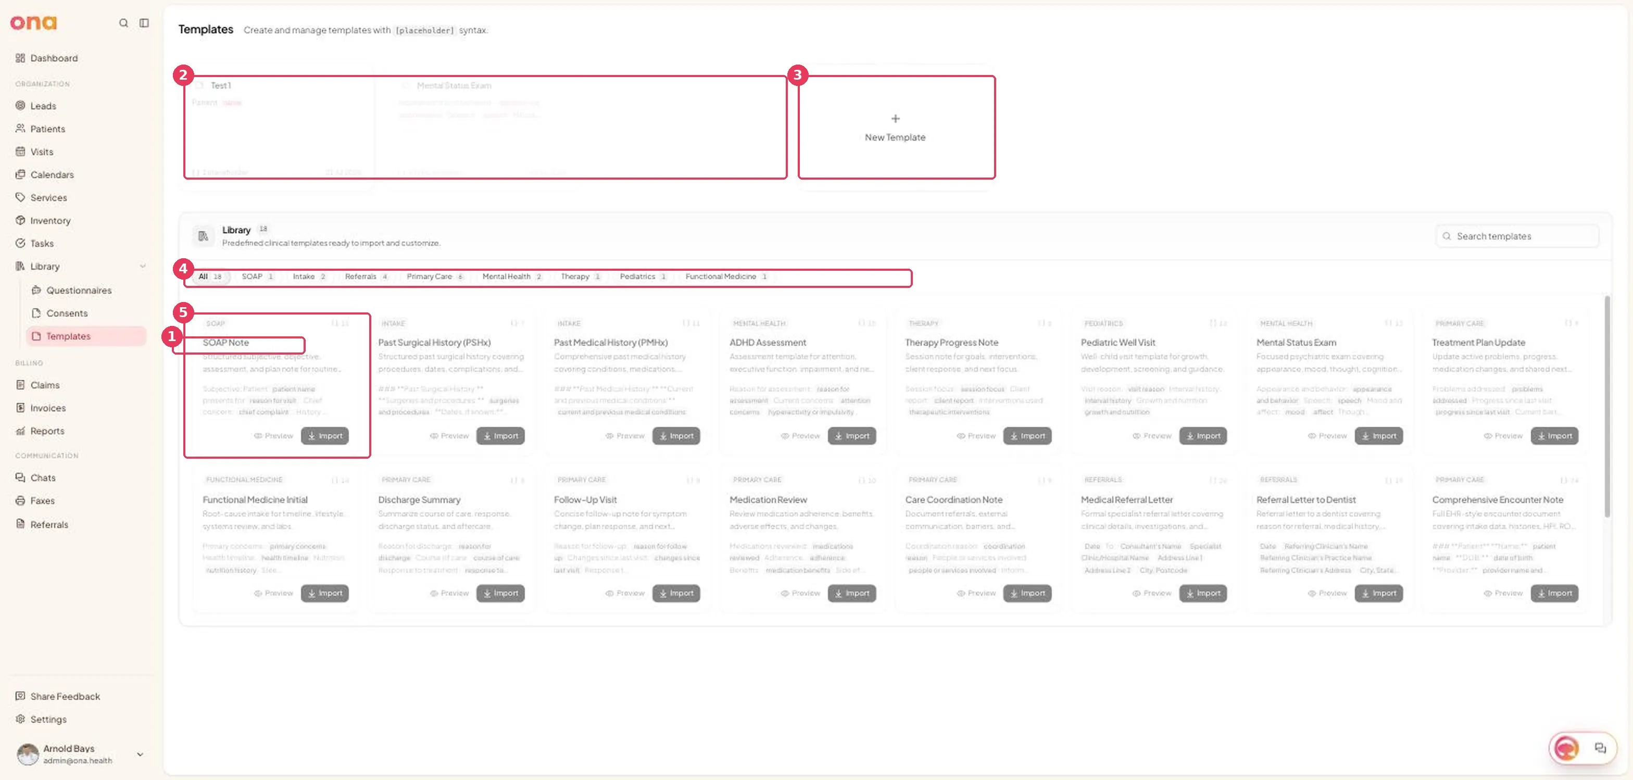This screenshot has width=1633, height=780.
Task: Preview the Pediatric Well Visit template
Action: pos(1152,436)
